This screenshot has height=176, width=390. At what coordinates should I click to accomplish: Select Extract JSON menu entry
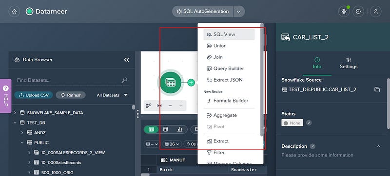tap(229, 80)
